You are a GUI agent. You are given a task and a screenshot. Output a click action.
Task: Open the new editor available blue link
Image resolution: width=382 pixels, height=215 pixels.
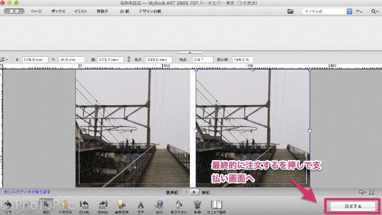27,192
